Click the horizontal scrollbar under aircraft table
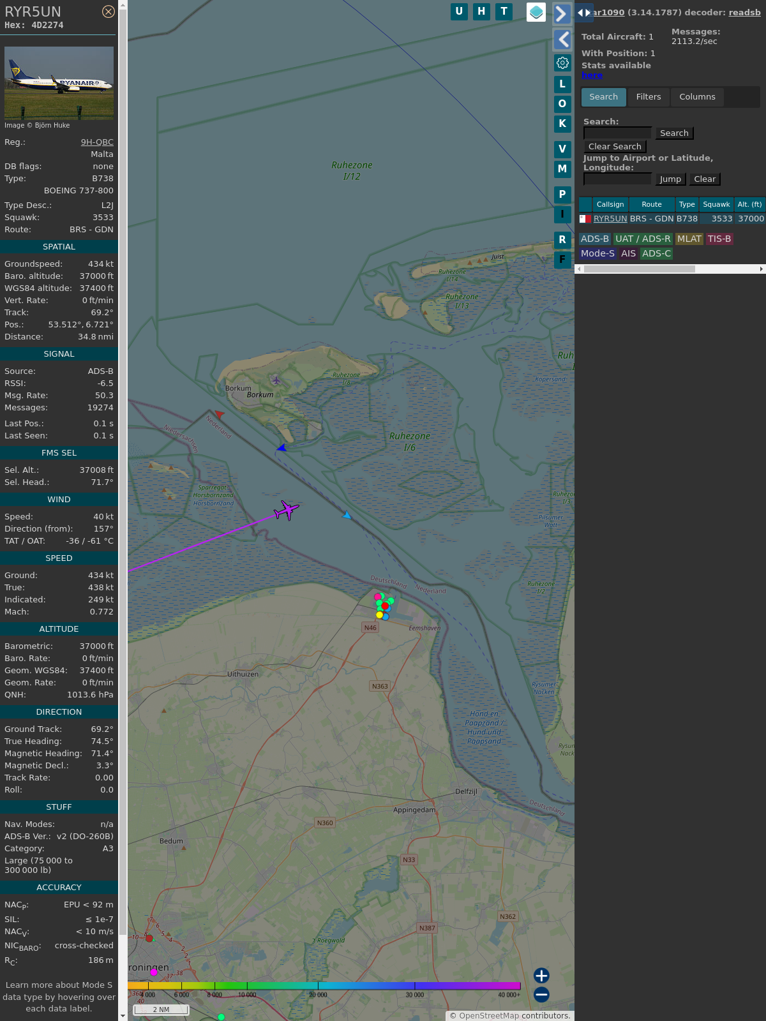The image size is (766, 1021). tap(639, 269)
